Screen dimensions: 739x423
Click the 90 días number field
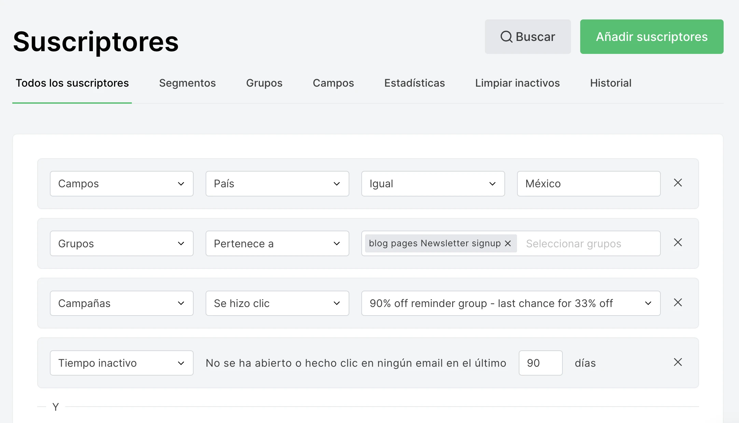click(540, 363)
